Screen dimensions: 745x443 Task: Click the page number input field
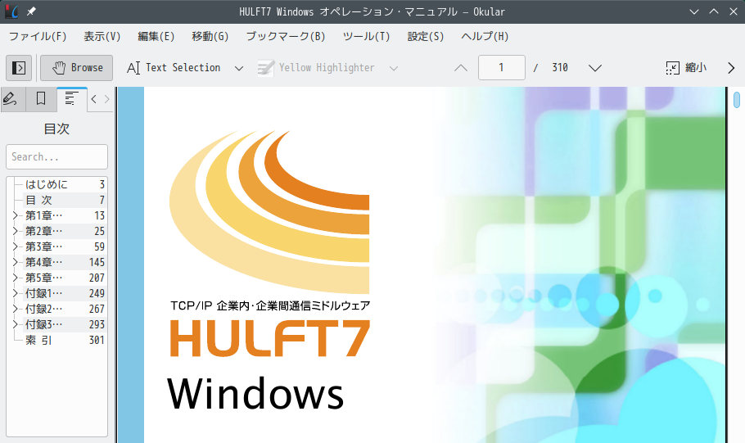501,67
